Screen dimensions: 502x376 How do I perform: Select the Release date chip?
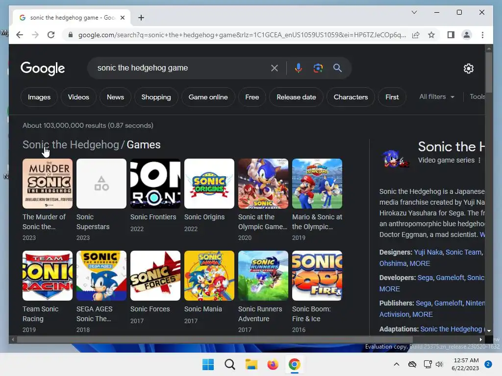click(296, 97)
